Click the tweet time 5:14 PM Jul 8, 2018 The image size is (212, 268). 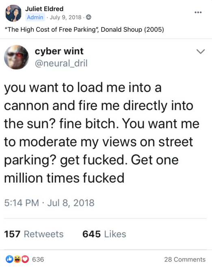49,203
